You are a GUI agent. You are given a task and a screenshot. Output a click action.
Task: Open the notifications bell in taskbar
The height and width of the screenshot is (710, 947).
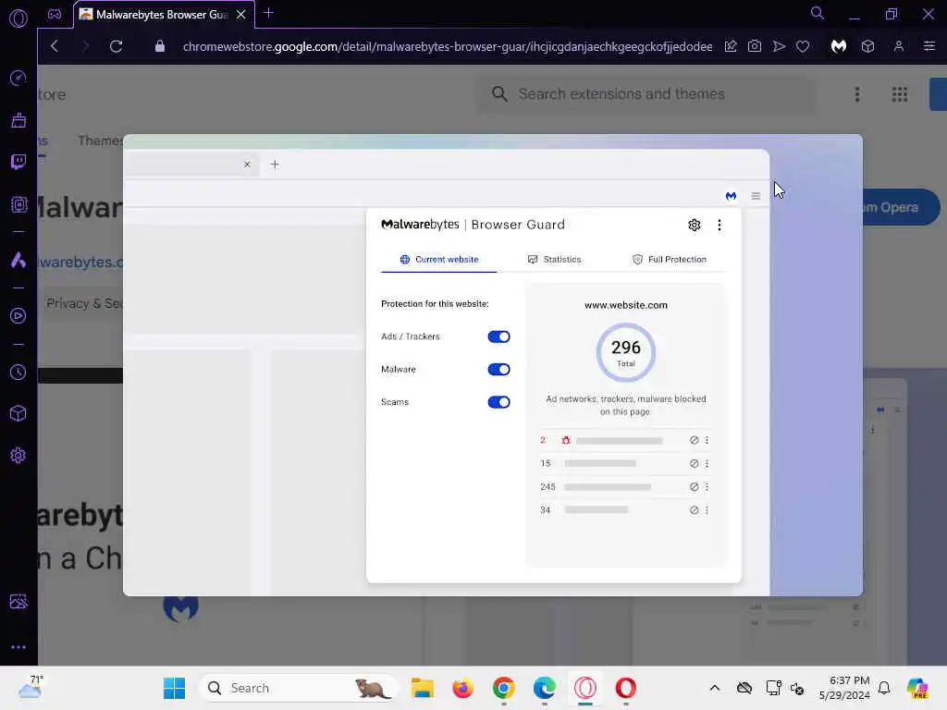[884, 688]
